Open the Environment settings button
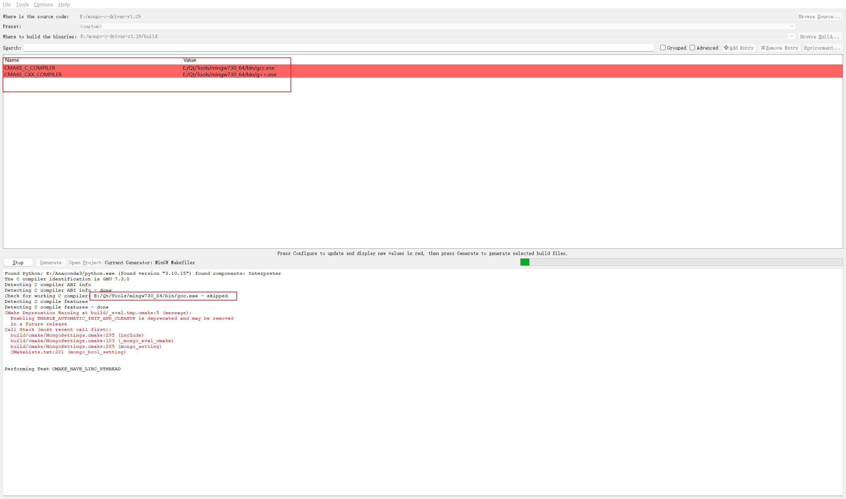846x499 pixels. [x=822, y=48]
